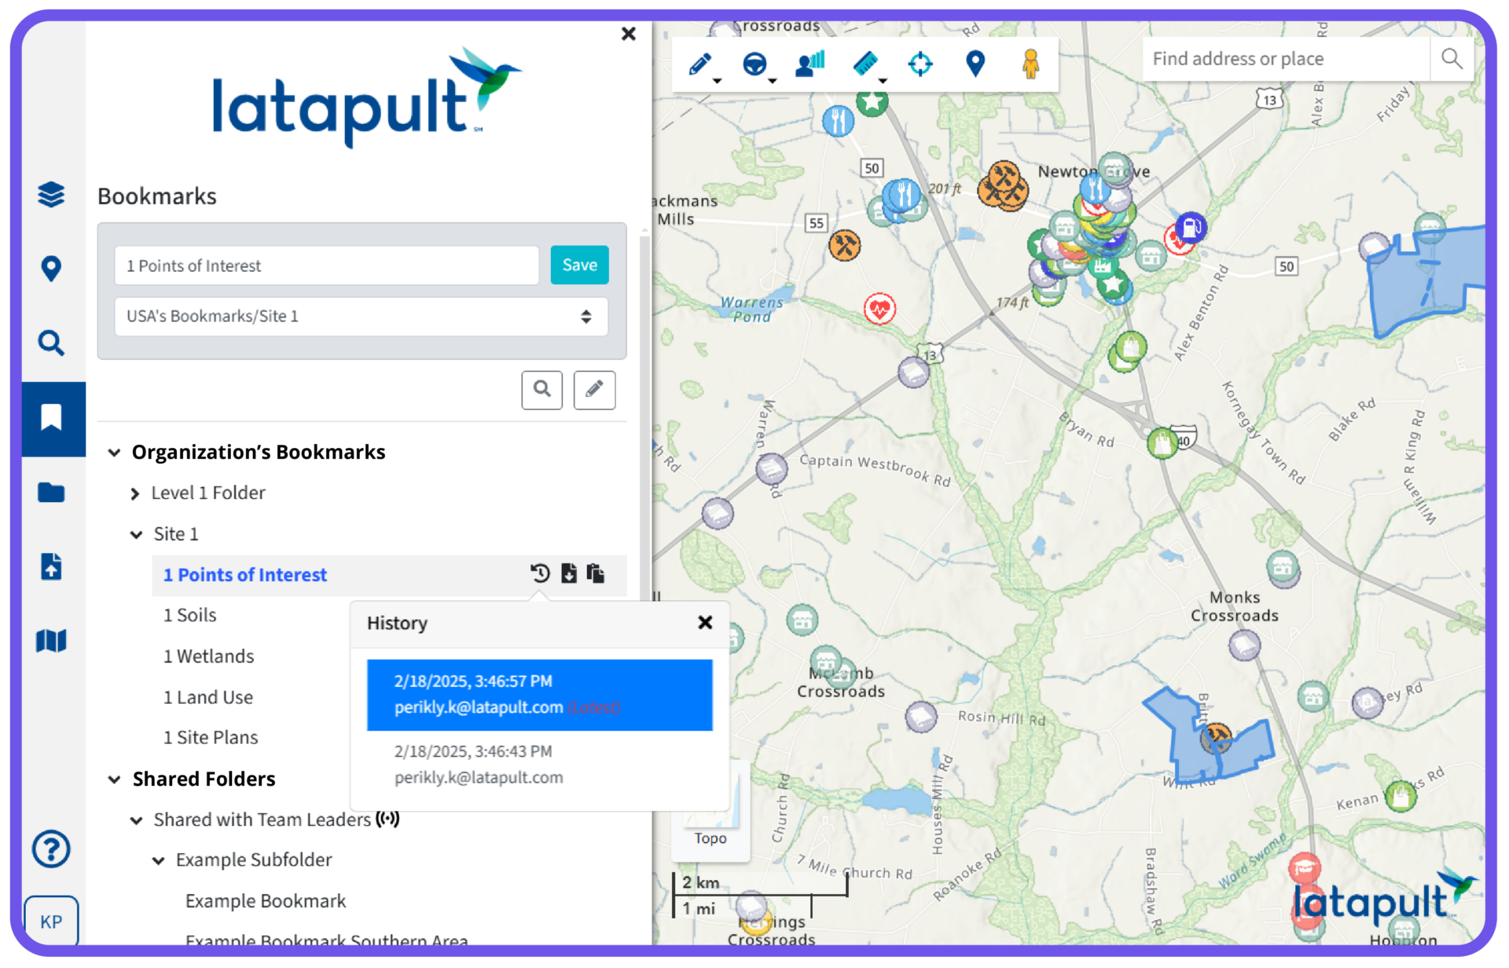Open the Layers panel from sidebar
Viewport: 1509px width, 968px height.
[x=51, y=194]
